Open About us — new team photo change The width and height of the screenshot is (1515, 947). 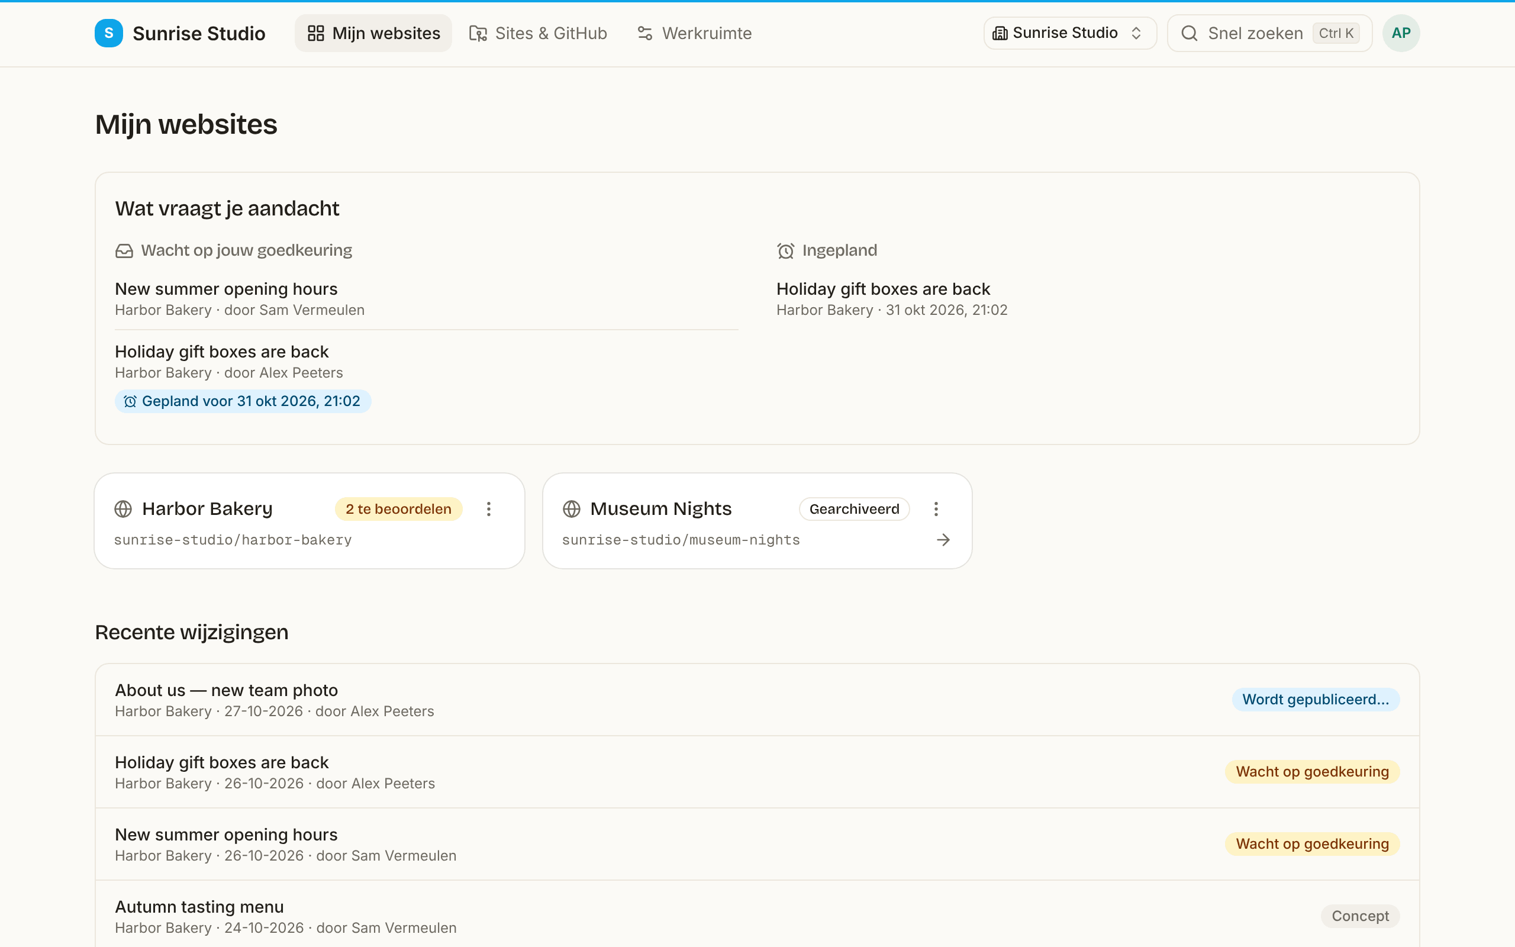757,700
